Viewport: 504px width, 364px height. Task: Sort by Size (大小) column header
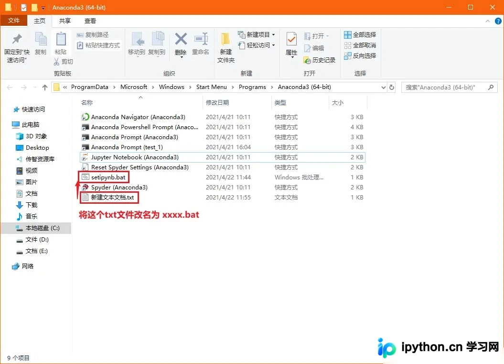coord(337,103)
